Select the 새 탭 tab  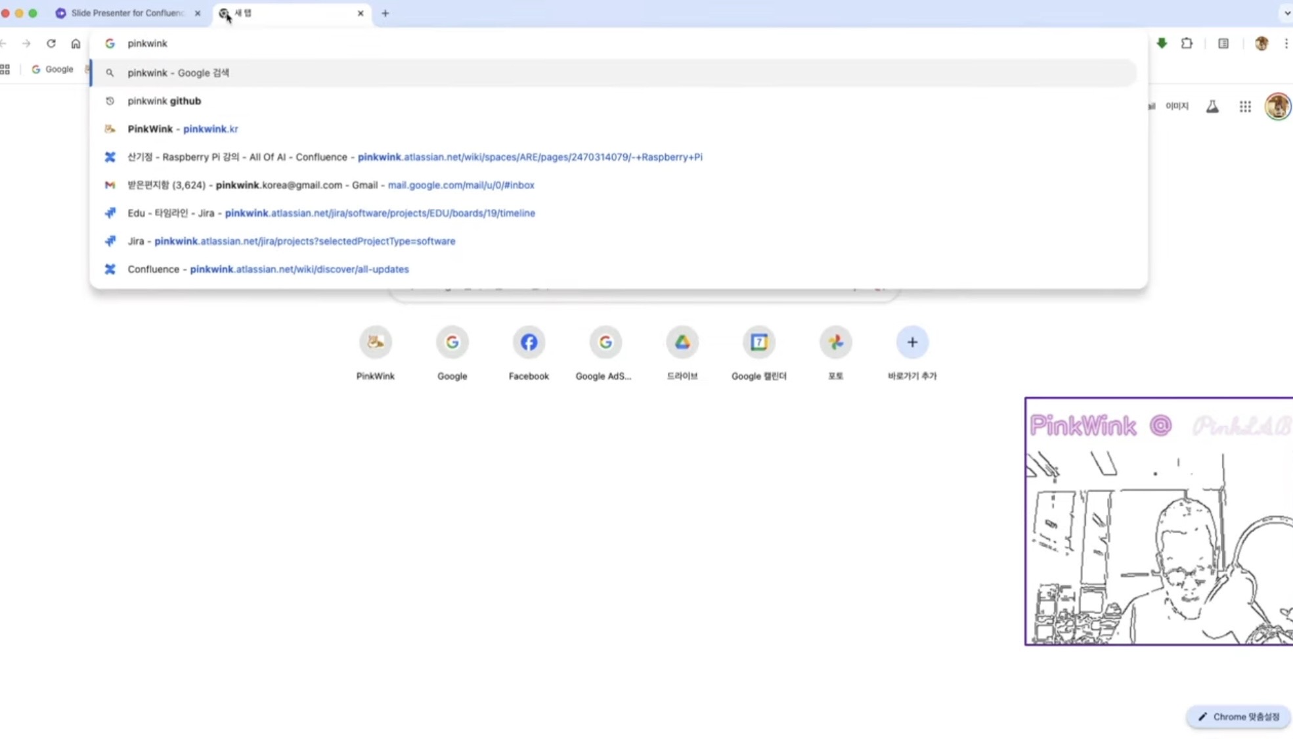(x=292, y=13)
